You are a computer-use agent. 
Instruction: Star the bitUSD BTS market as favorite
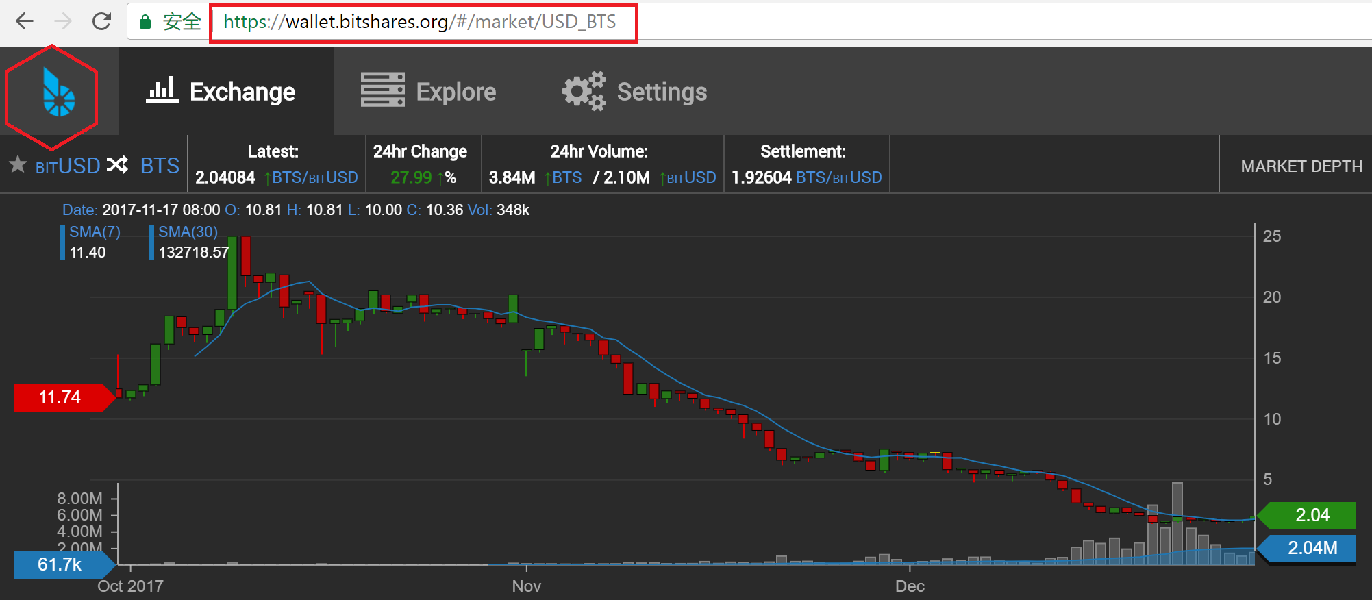[18, 164]
